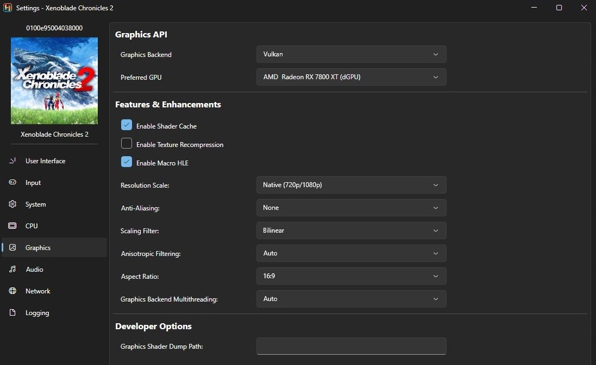Image resolution: width=596 pixels, height=365 pixels.
Task: Click the Input gamepad icon
Action: click(12, 182)
